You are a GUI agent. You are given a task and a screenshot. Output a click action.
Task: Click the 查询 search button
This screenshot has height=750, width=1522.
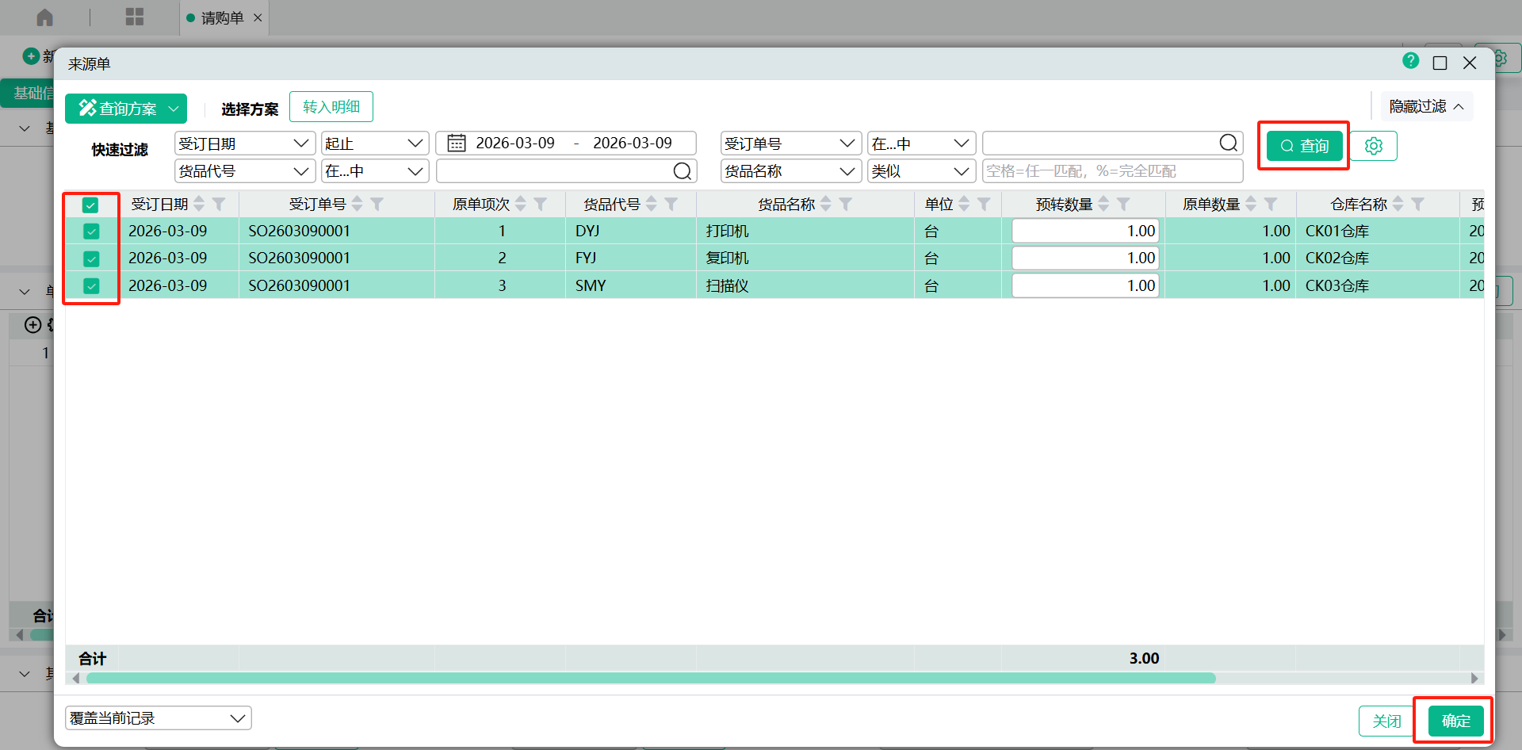[1304, 146]
